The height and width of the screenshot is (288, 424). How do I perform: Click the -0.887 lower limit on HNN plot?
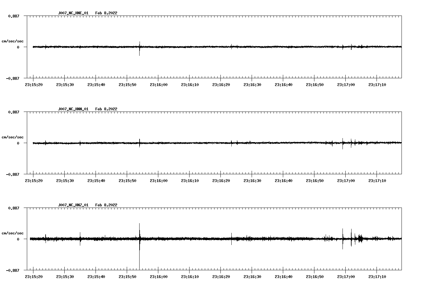[x=12, y=175]
